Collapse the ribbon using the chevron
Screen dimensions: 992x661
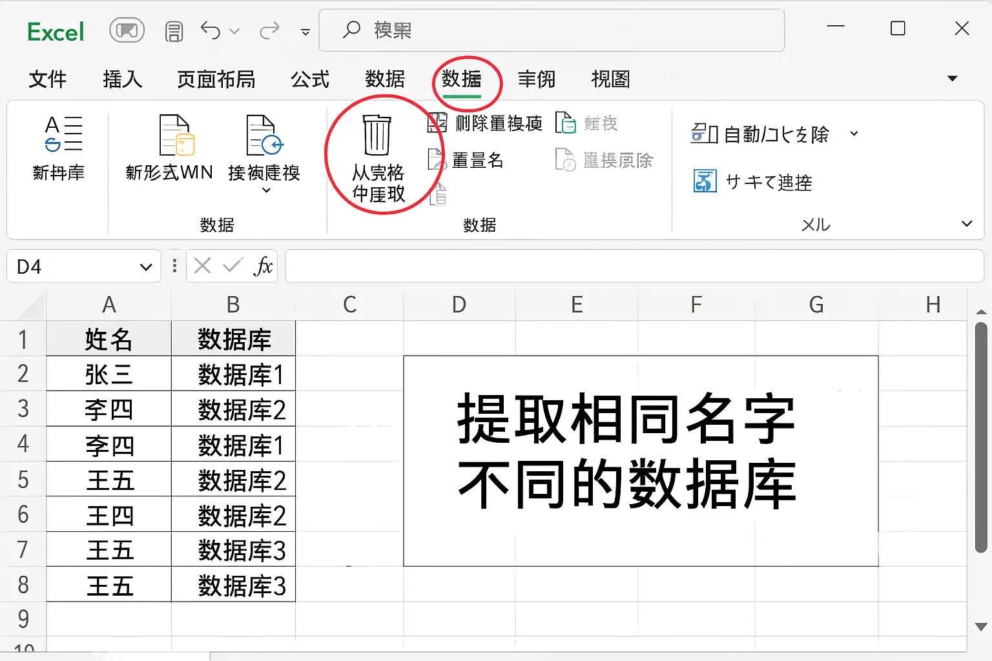click(967, 224)
